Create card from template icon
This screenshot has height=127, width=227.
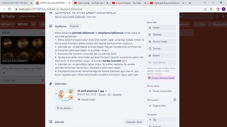click(43, 80)
